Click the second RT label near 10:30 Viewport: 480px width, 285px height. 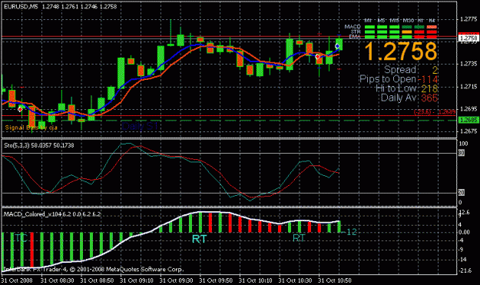[299, 238]
